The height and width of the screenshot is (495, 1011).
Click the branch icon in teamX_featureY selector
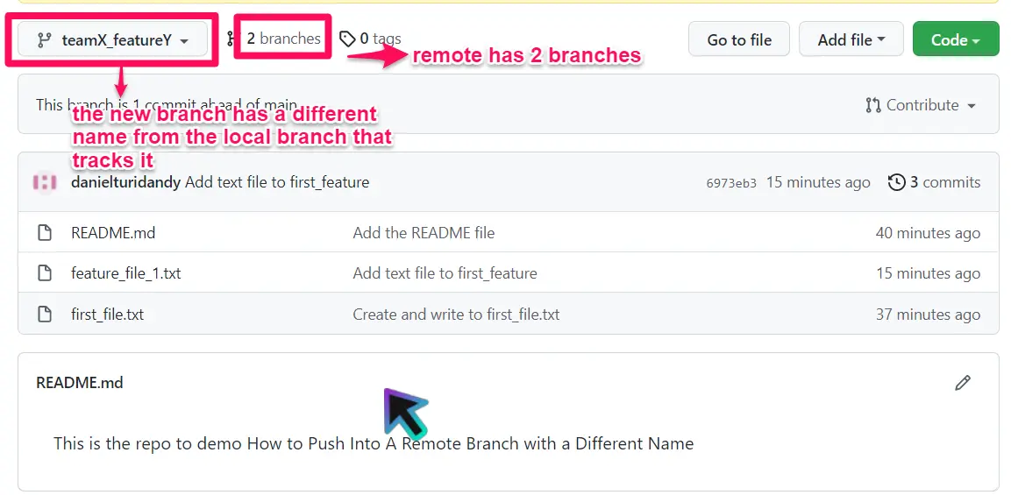click(x=44, y=40)
